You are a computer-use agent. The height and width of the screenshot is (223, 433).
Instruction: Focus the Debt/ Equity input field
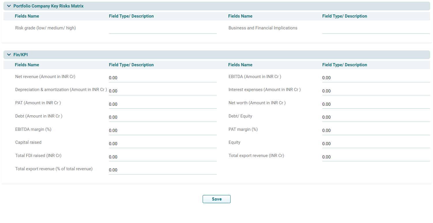pyautogui.click(x=376, y=117)
